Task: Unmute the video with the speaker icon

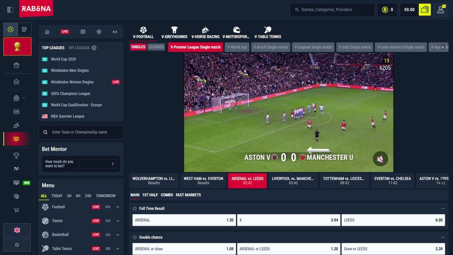Action: 380,159
